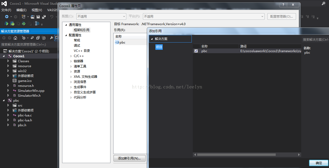Click the scrollbar right arrow in Add Reference
This screenshot has width=329, height=168.
point(299,155)
